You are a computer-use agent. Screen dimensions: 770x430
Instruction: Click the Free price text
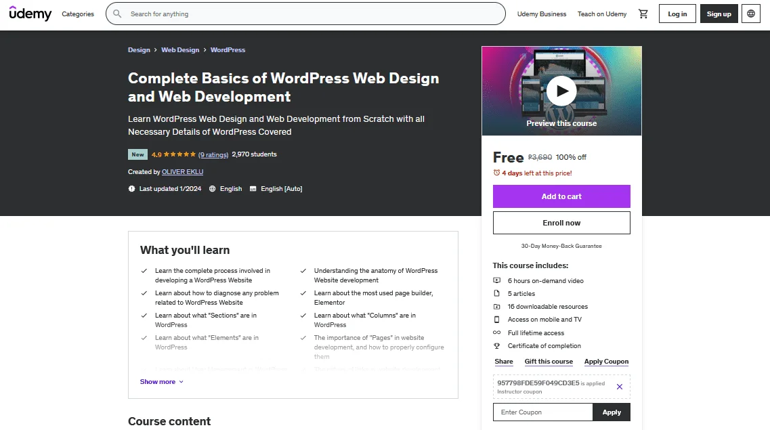pyautogui.click(x=509, y=157)
